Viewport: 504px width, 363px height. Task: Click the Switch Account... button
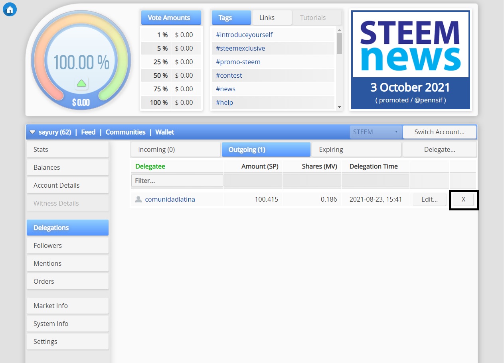pos(439,132)
